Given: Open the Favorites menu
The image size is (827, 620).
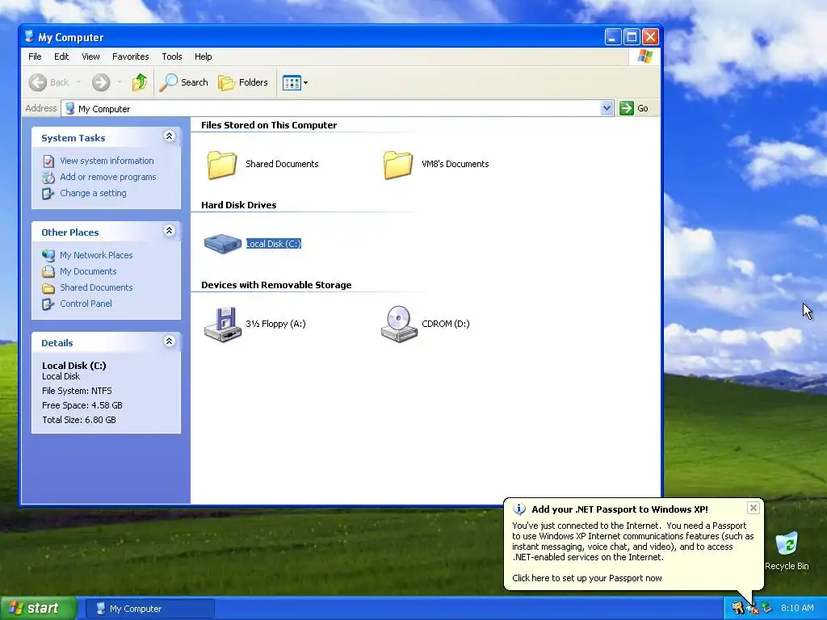Looking at the screenshot, I should pyautogui.click(x=130, y=57).
